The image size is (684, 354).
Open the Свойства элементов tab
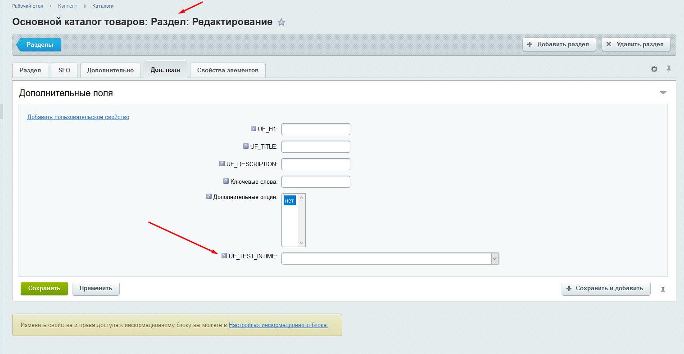pyautogui.click(x=227, y=70)
